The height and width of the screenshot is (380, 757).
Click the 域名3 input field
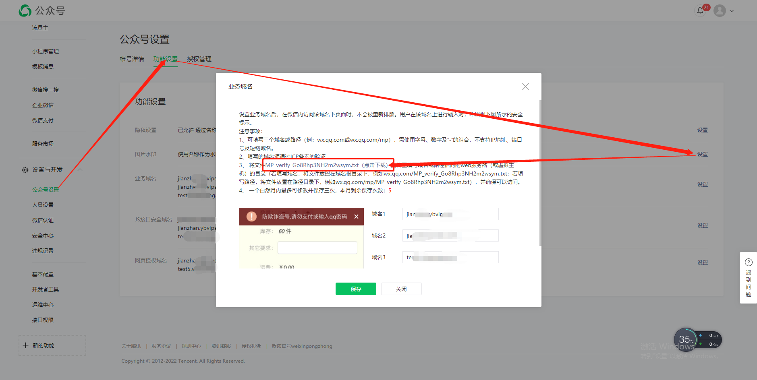[450, 257]
